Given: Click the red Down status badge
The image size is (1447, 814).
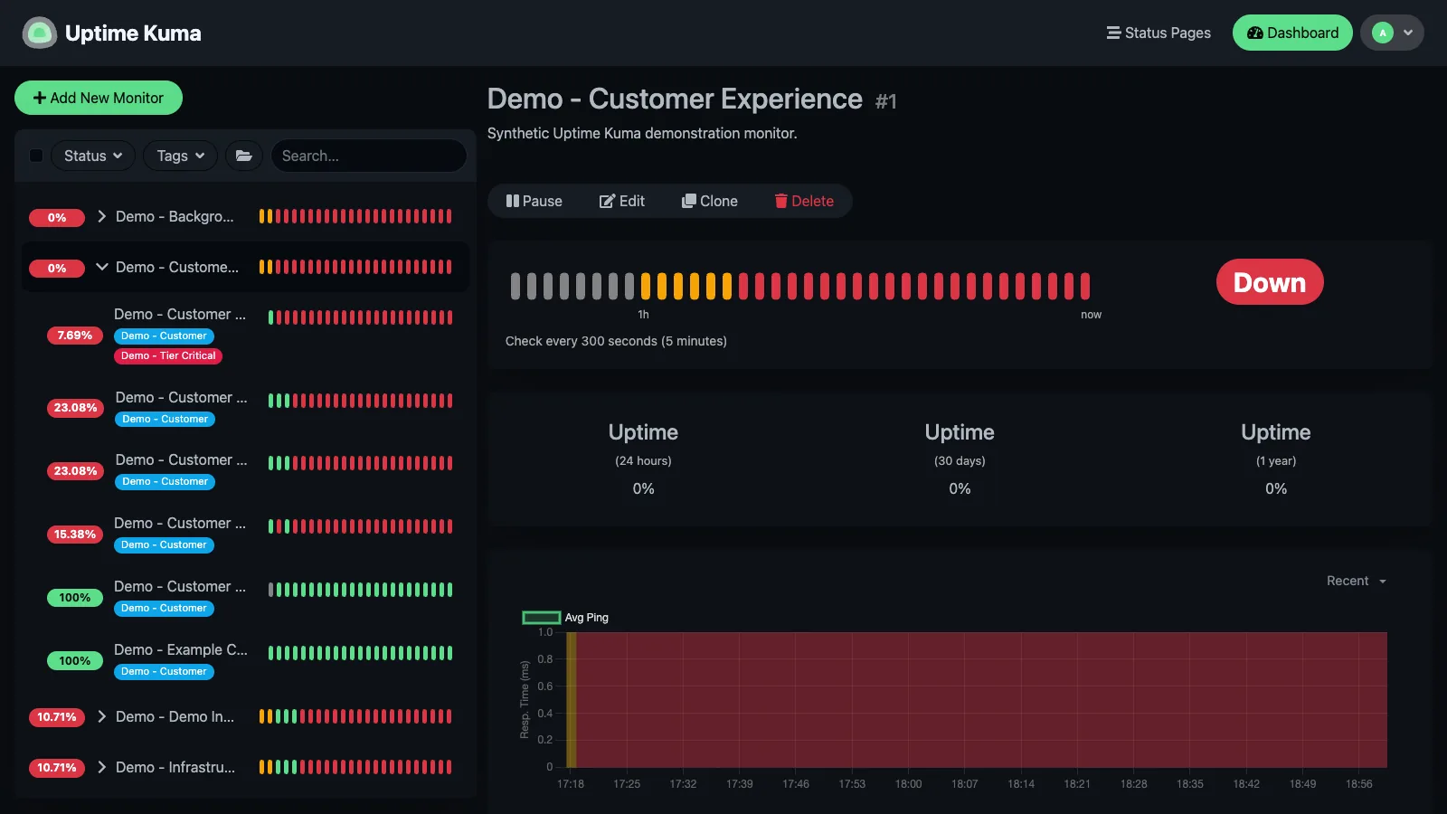Looking at the screenshot, I should tap(1270, 282).
